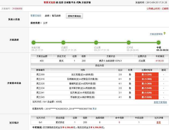Click the 发起方案 progress circle
Viewport: 169px width, 130px height.
pos(34,42)
